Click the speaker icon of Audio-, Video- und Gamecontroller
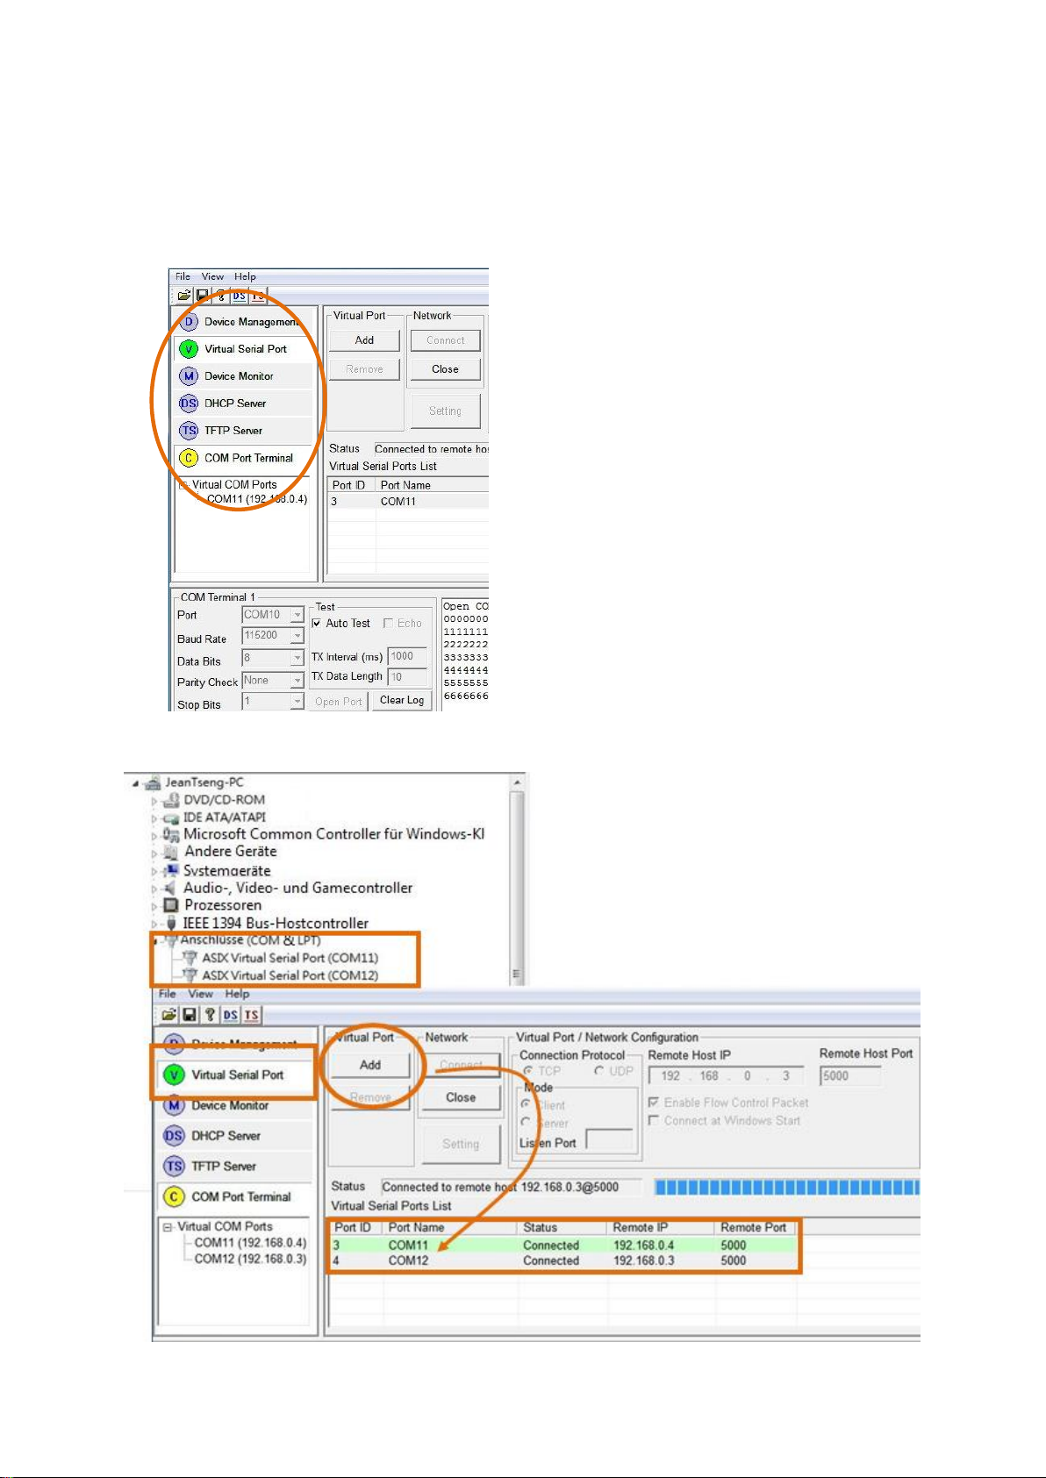 pyautogui.click(x=170, y=888)
